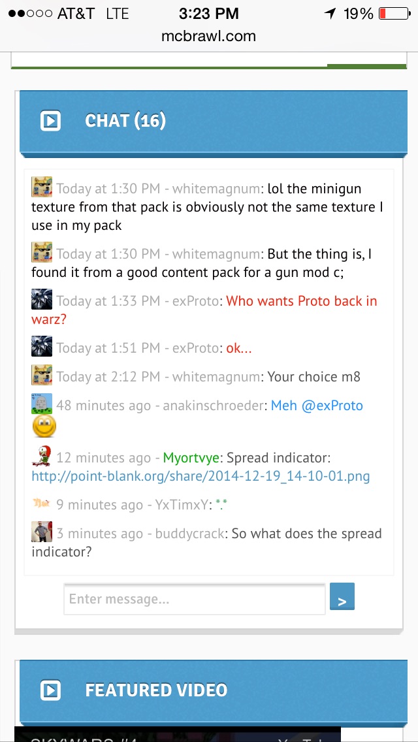Viewport: 418px width, 742px height.
Task: Select the CHAT (16) header title
Action: click(125, 121)
